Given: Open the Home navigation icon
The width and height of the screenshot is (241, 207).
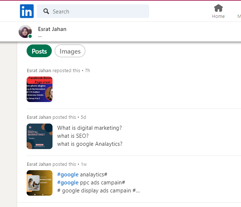Looking at the screenshot, I should tap(218, 8).
